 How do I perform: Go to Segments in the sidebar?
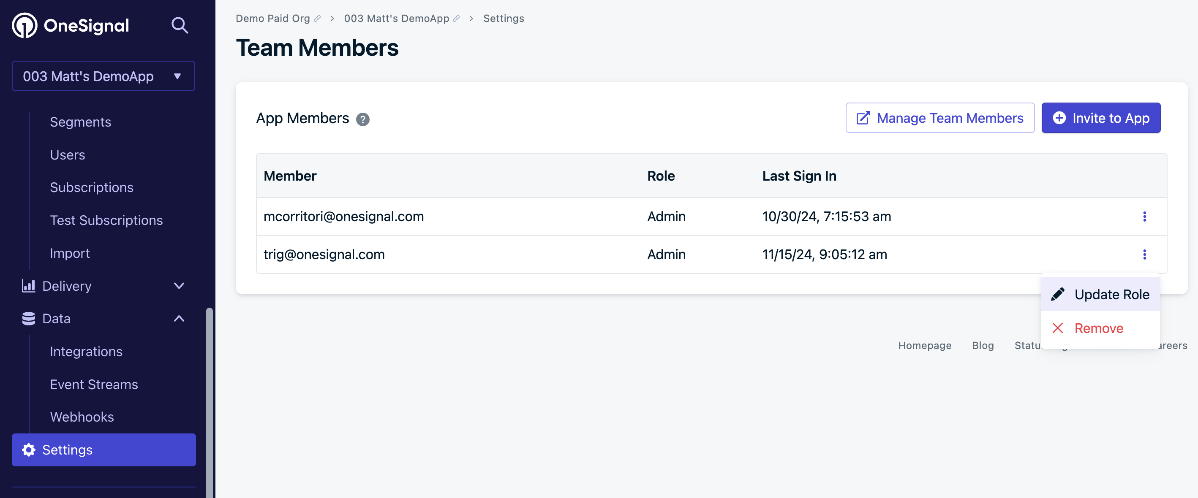pos(80,122)
